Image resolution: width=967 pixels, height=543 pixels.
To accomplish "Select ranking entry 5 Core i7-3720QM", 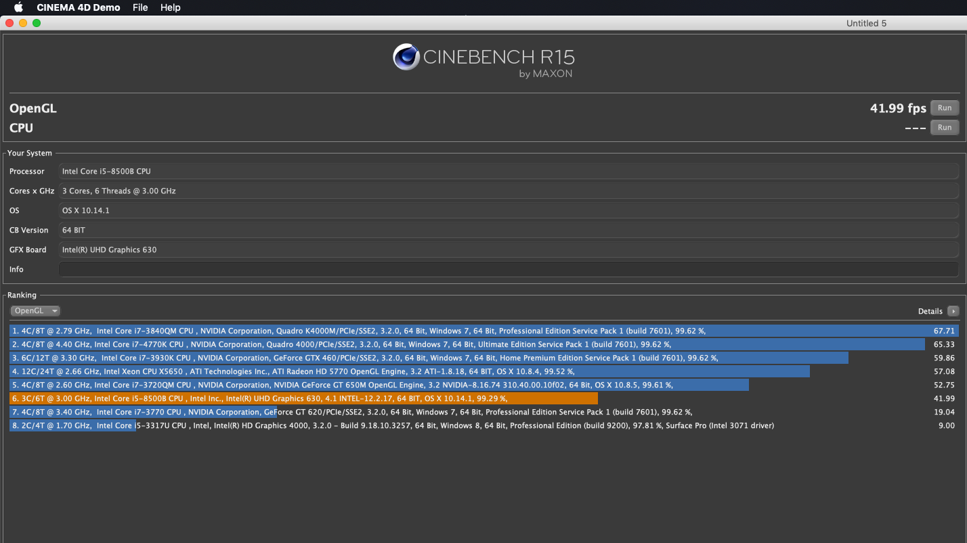I will point(483,385).
